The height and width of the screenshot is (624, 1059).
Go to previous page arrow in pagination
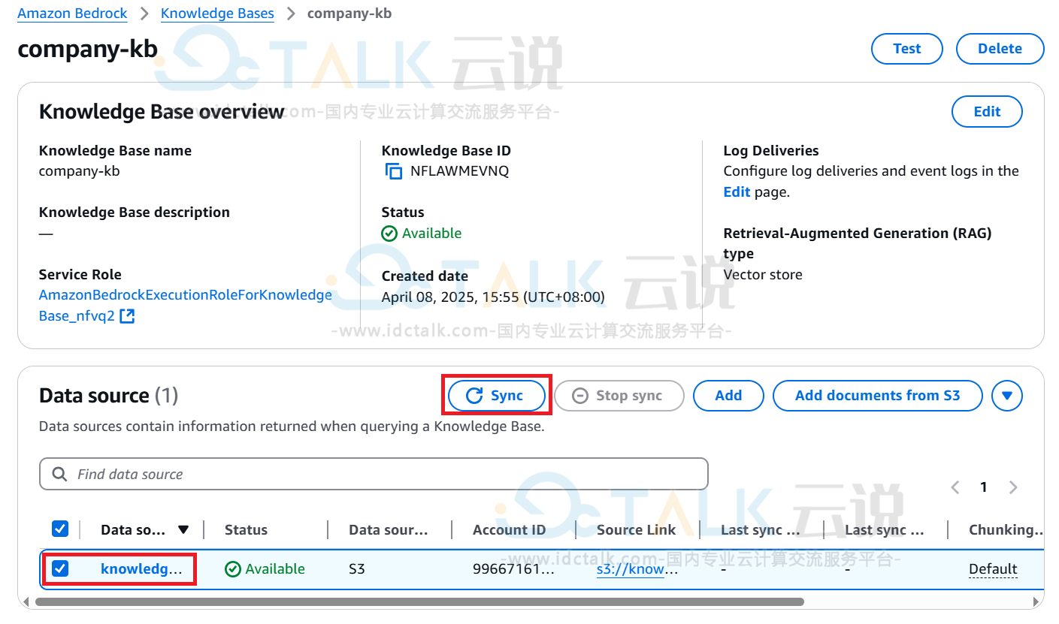955,487
